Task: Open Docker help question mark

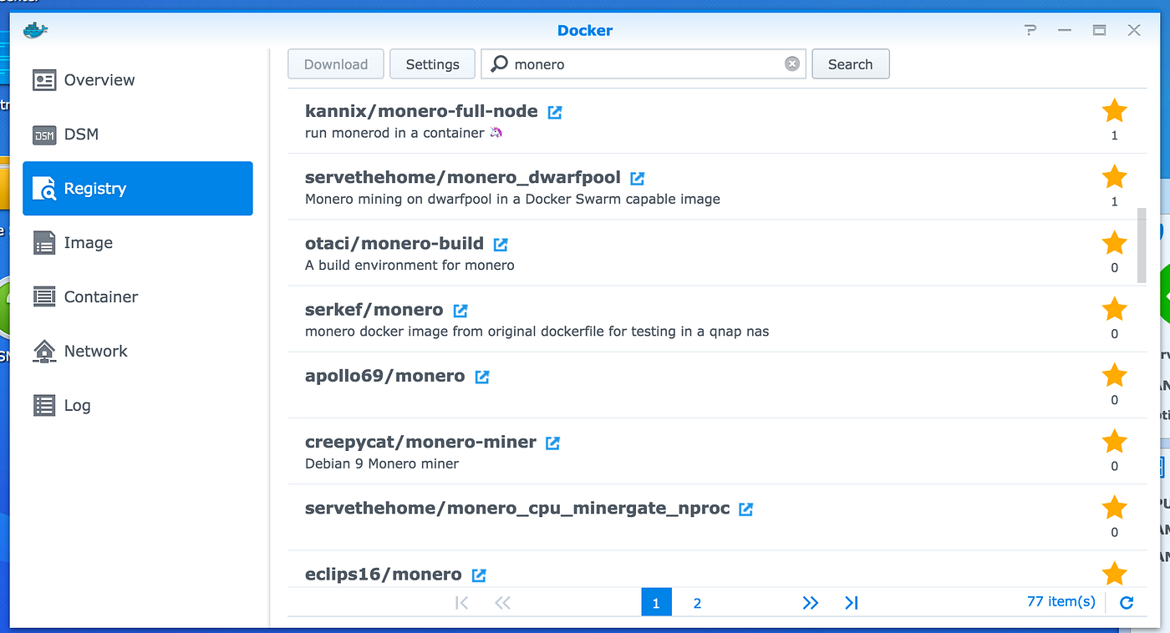Action: [1030, 30]
